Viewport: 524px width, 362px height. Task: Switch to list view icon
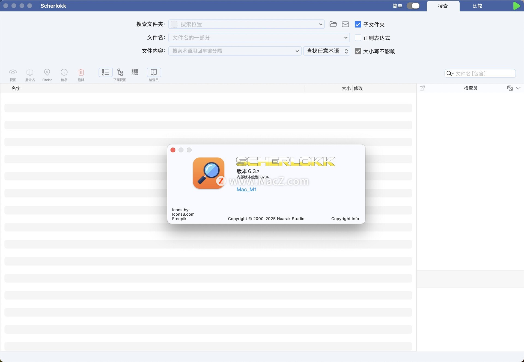(106, 72)
